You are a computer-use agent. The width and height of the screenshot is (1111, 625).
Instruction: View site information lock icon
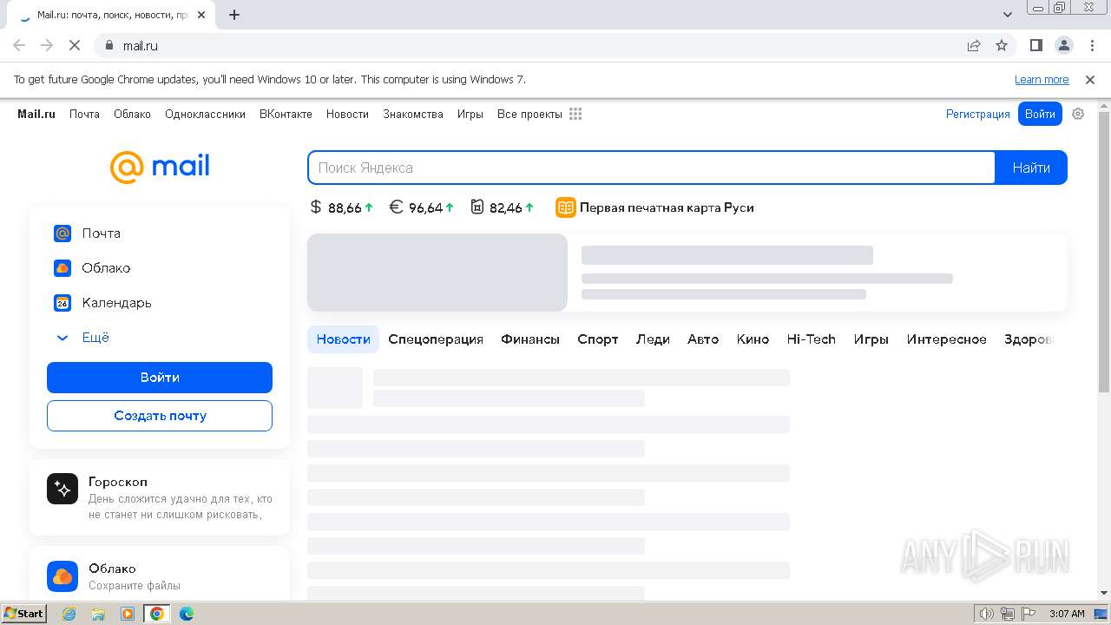[x=109, y=45]
